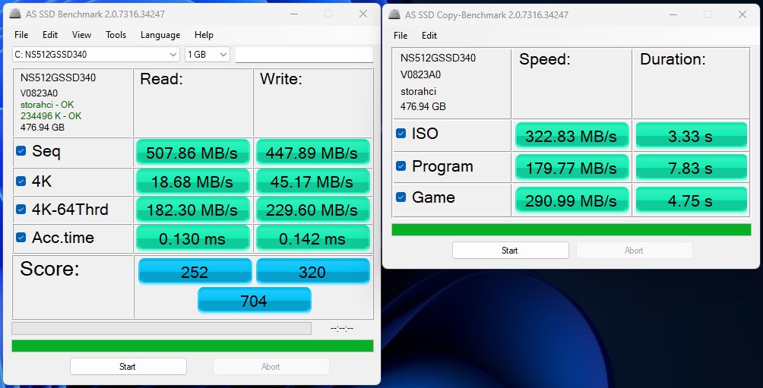Click V0823A0 firmware text in Copy-Benchmark
Viewport: 763px width, 388px height.
pyautogui.click(x=420, y=74)
